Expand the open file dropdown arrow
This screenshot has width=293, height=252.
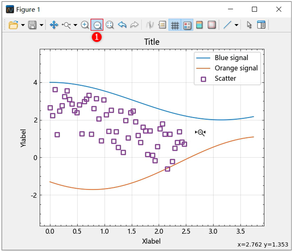pos(23,25)
